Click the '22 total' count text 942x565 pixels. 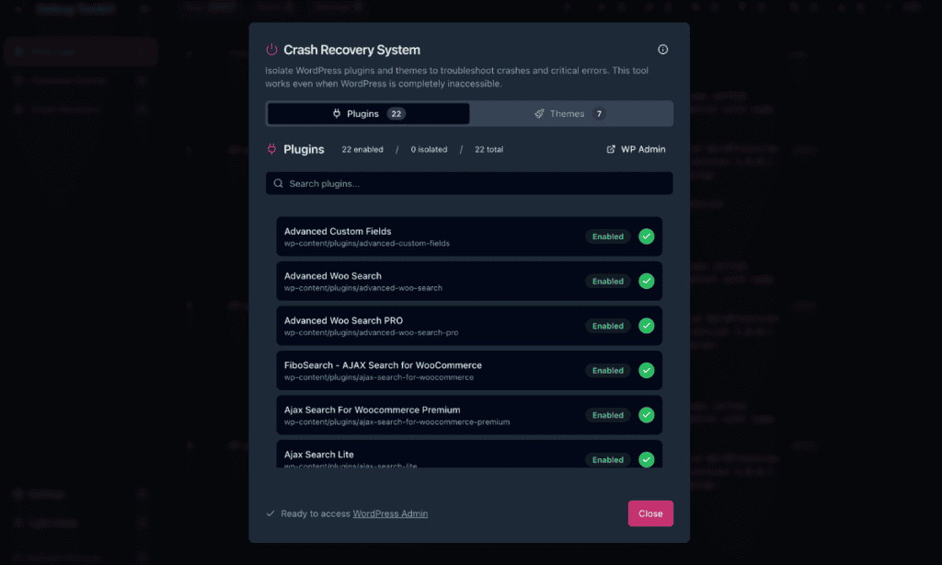coord(489,149)
